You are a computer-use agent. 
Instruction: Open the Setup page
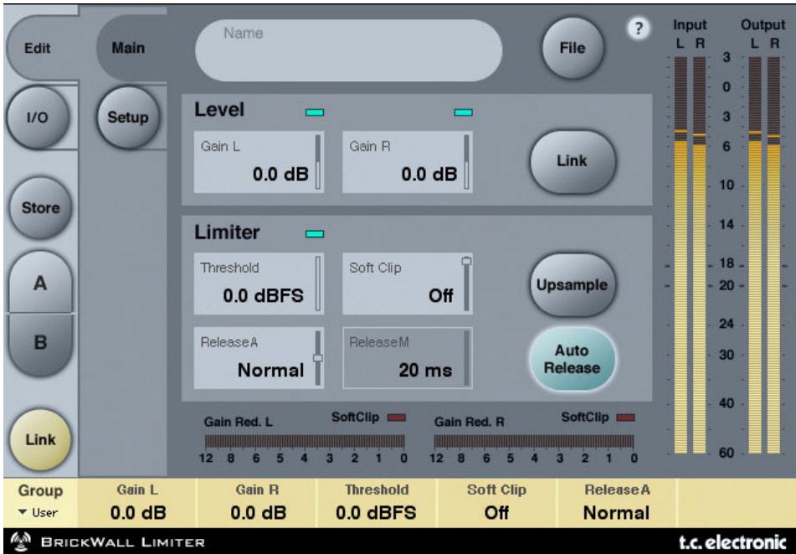pyautogui.click(x=127, y=117)
